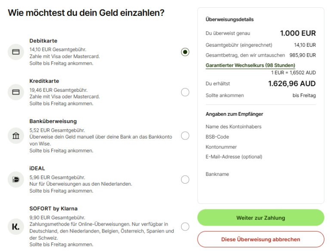Click the 1.000 EUR transfer amount
The width and height of the screenshot is (330, 251).
[298, 33]
